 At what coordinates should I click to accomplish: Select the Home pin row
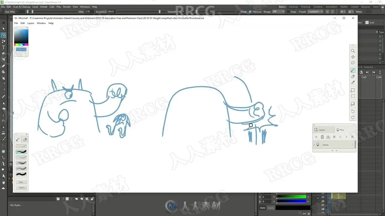click(334, 145)
